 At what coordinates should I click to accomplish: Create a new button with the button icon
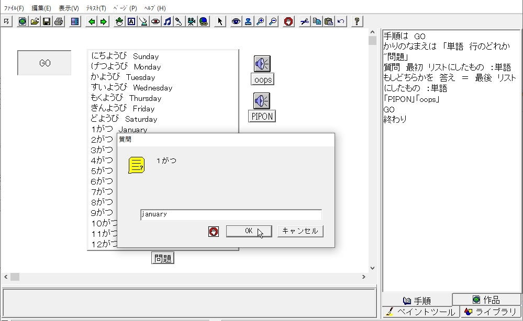tap(143, 21)
